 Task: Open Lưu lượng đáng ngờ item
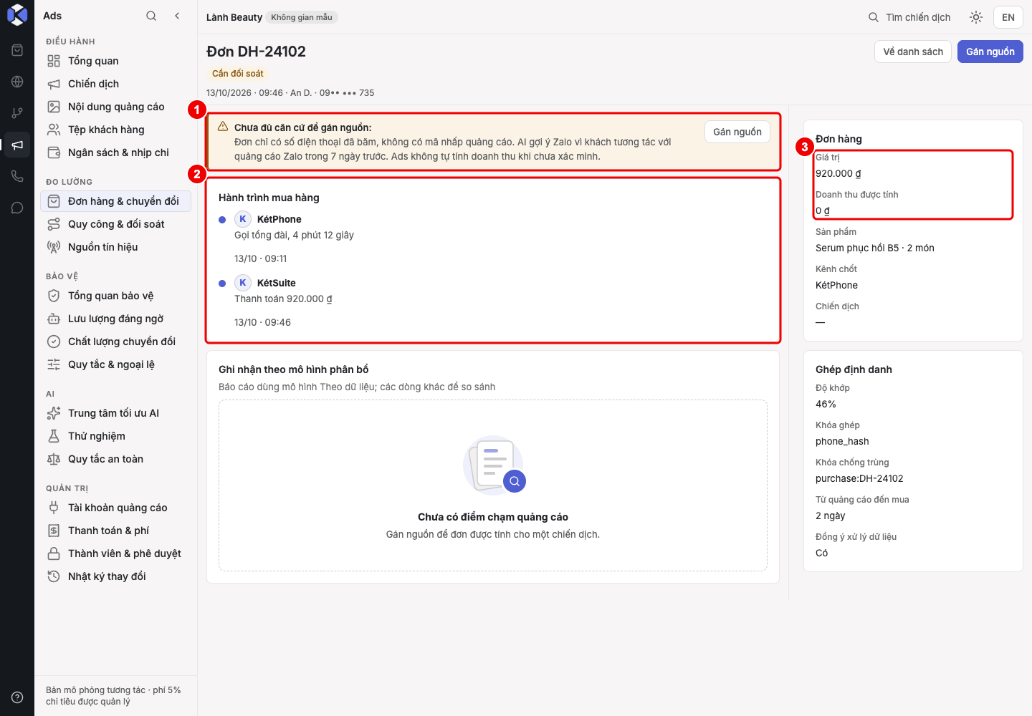click(x=115, y=319)
